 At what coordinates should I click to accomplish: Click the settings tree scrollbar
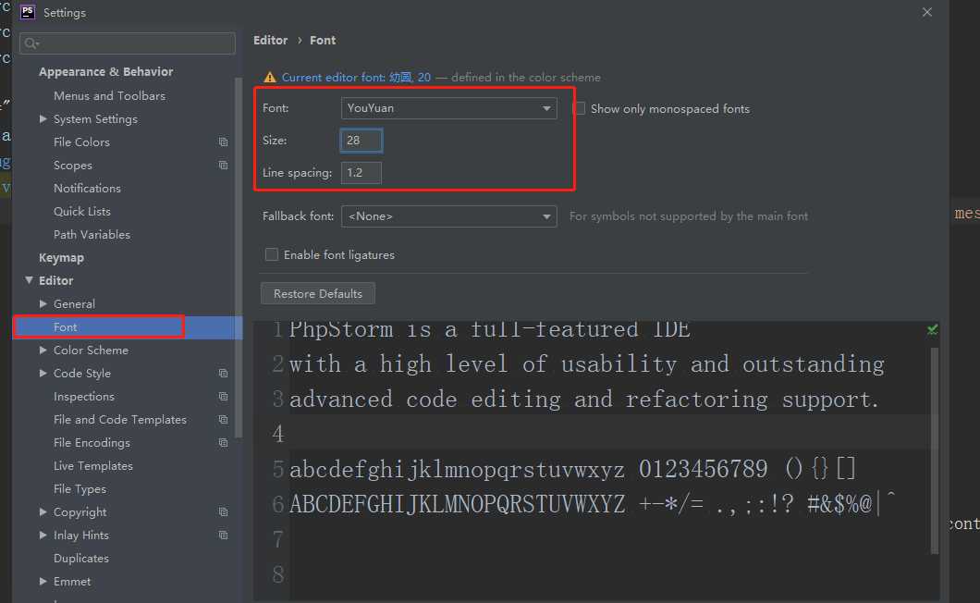[x=239, y=258]
